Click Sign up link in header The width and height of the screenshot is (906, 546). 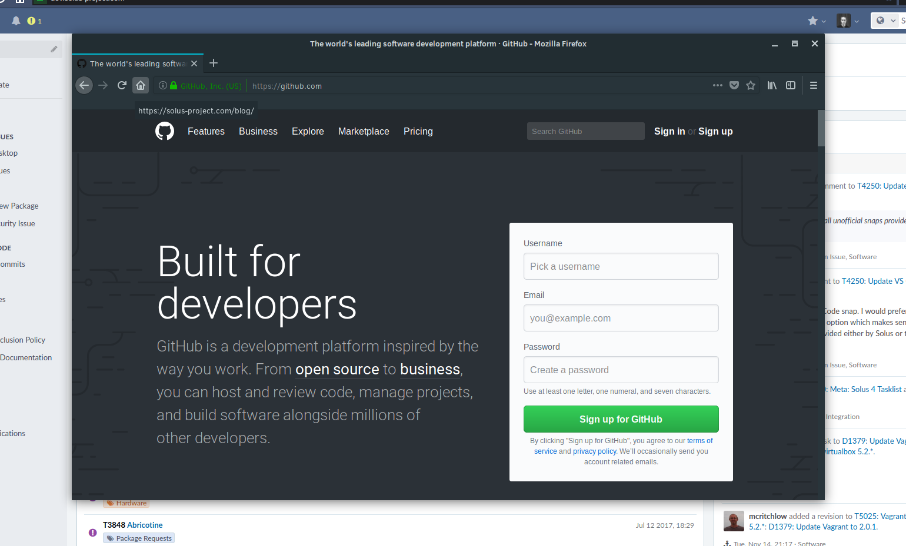715,131
